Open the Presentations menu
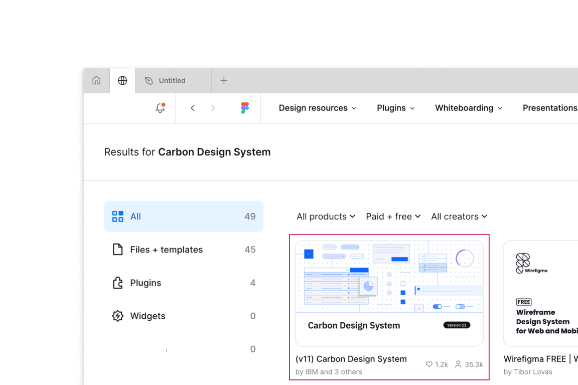 coord(550,108)
